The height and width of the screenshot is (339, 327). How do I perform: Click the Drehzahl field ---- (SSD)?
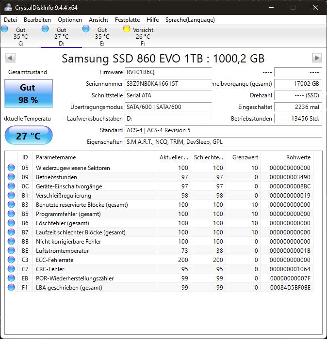pos(298,95)
